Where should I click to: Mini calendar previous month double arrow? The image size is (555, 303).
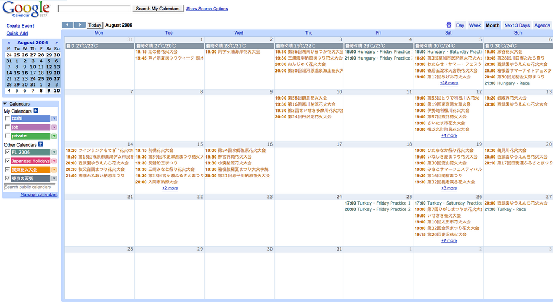9,43
